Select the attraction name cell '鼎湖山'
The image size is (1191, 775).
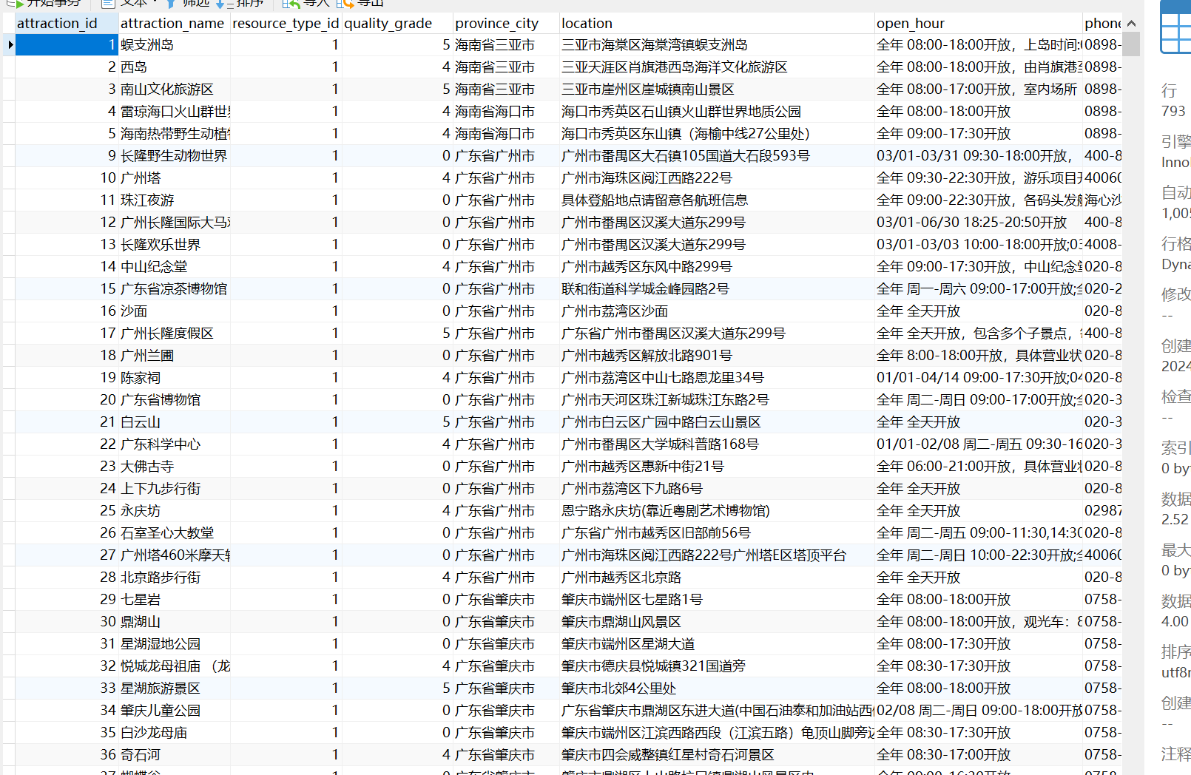point(174,622)
